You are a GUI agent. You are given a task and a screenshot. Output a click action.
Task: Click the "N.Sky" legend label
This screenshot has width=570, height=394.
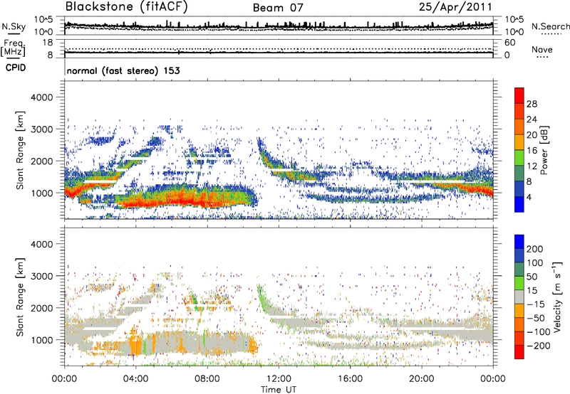tap(14, 26)
